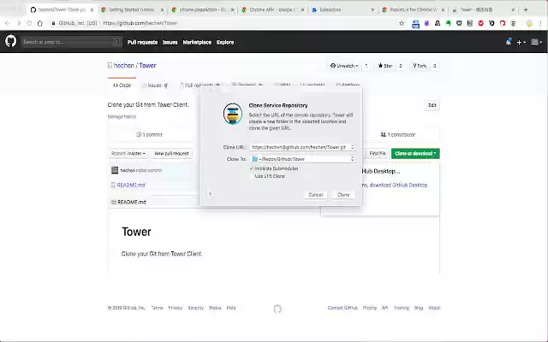Open the Branch: master dropdown

click(x=128, y=154)
